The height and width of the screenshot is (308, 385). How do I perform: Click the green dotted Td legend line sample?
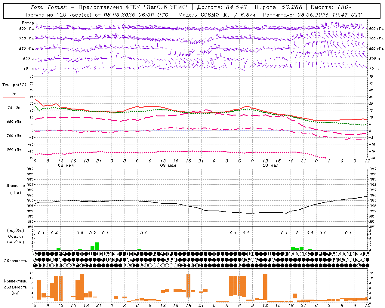(13, 111)
